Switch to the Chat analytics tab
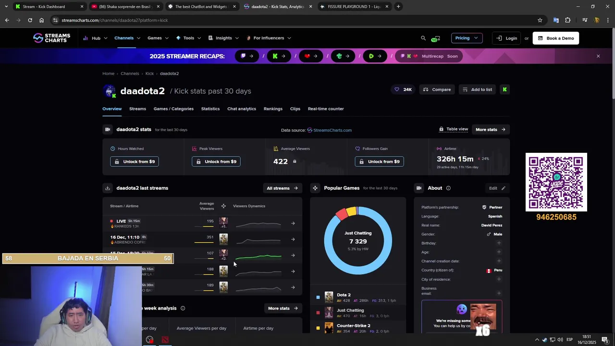This screenshot has width=615, height=346. 242,109
